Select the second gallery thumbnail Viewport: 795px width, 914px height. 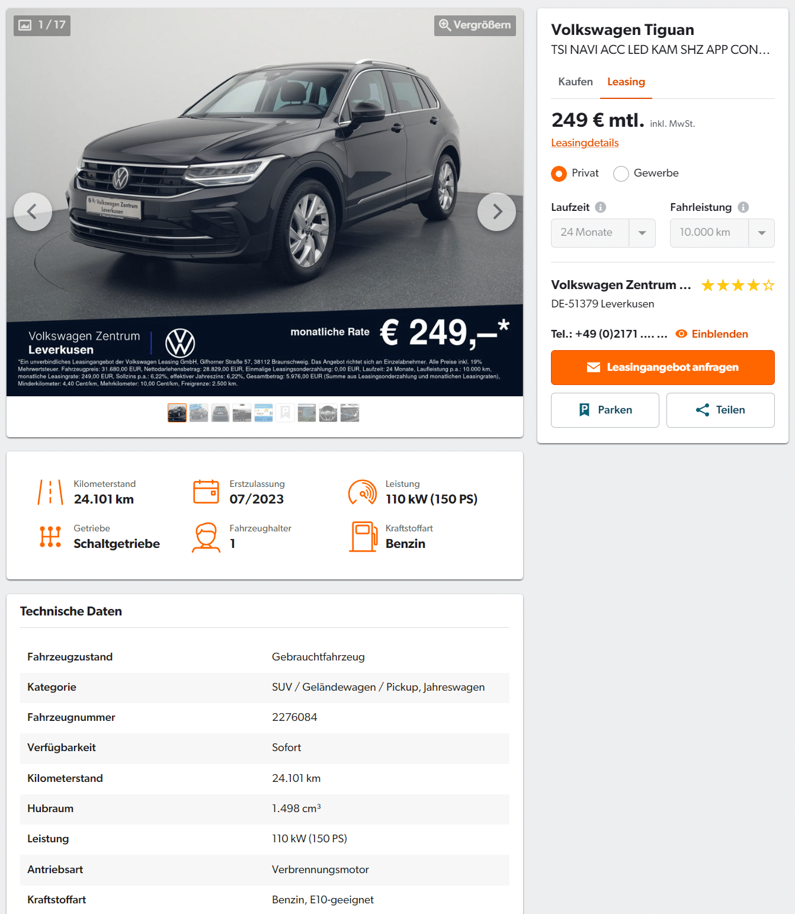click(x=198, y=413)
